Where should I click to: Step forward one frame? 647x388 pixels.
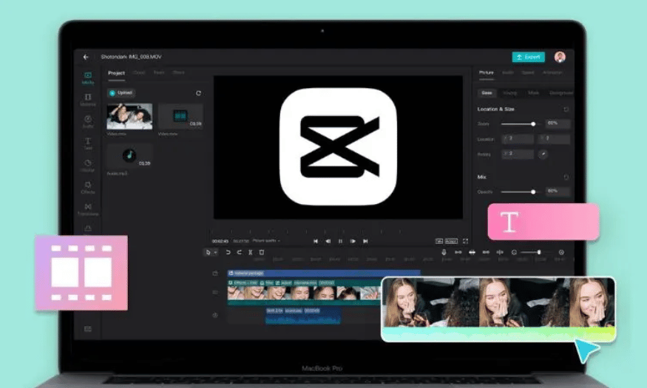click(353, 241)
